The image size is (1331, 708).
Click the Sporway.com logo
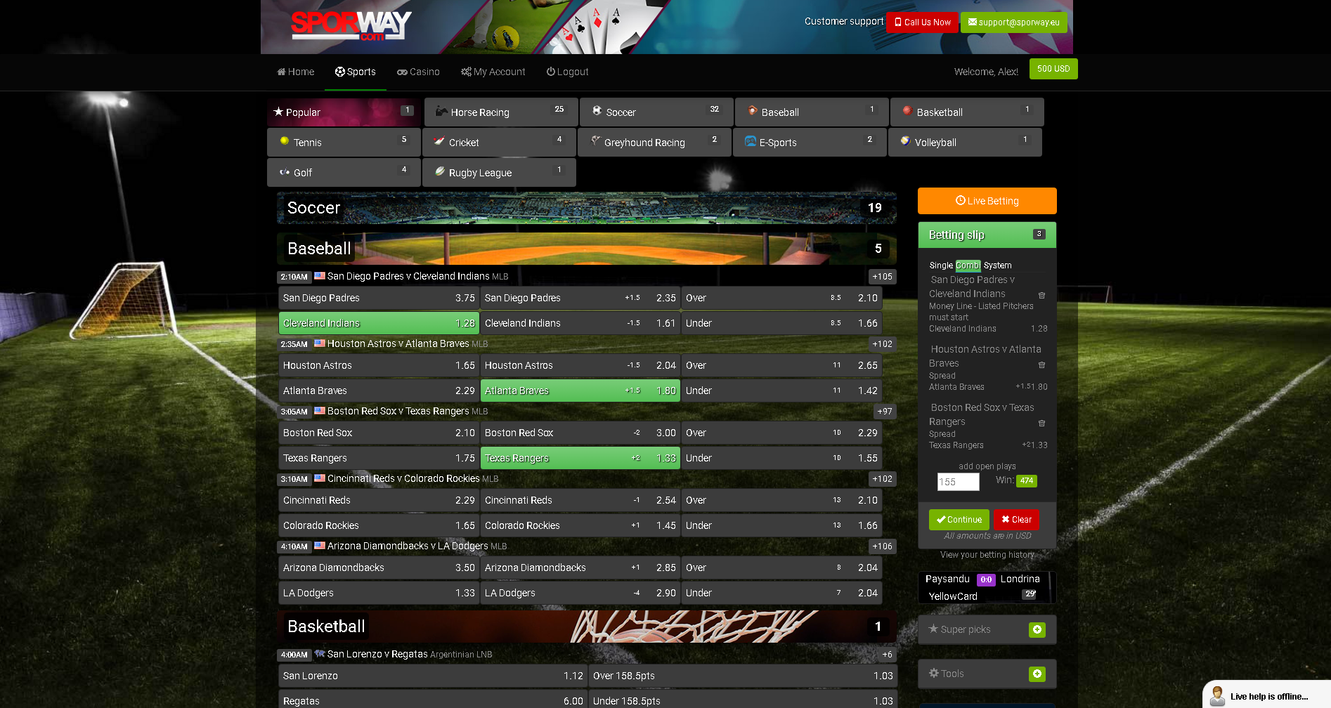[x=351, y=26]
